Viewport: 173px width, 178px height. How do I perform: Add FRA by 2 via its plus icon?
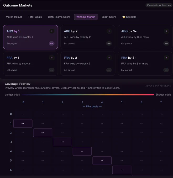(109, 58)
